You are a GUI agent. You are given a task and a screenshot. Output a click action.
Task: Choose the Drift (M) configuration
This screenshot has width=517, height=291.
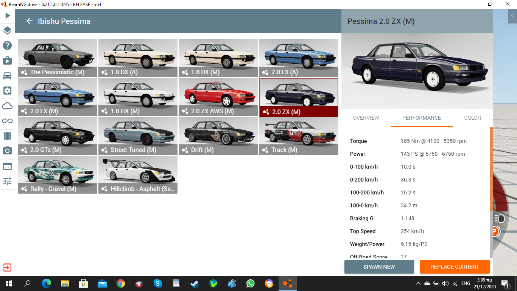(x=218, y=136)
